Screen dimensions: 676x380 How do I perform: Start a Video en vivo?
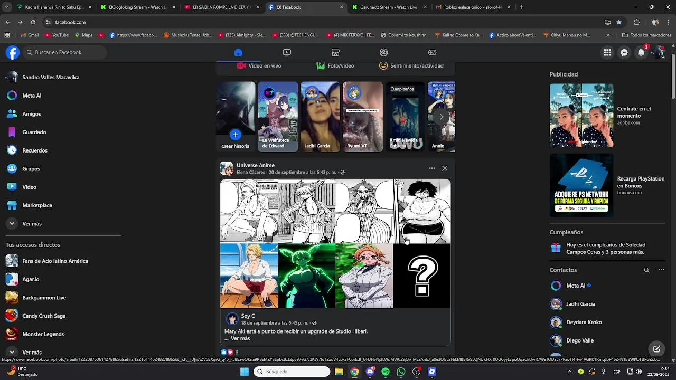(x=259, y=65)
